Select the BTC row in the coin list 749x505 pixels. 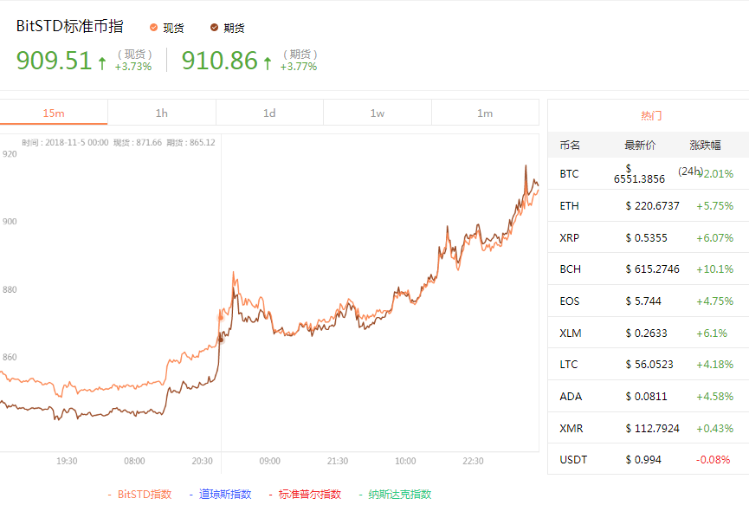click(x=649, y=173)
